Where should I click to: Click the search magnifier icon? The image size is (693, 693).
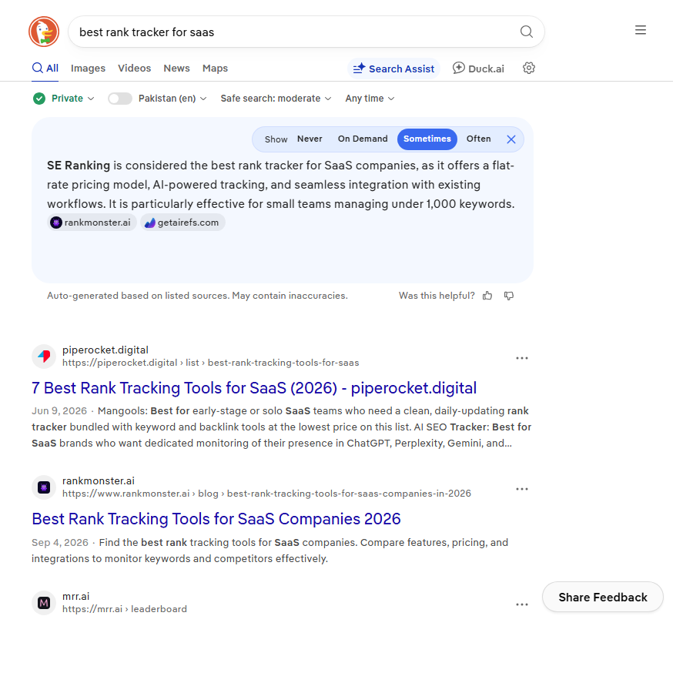526,32
